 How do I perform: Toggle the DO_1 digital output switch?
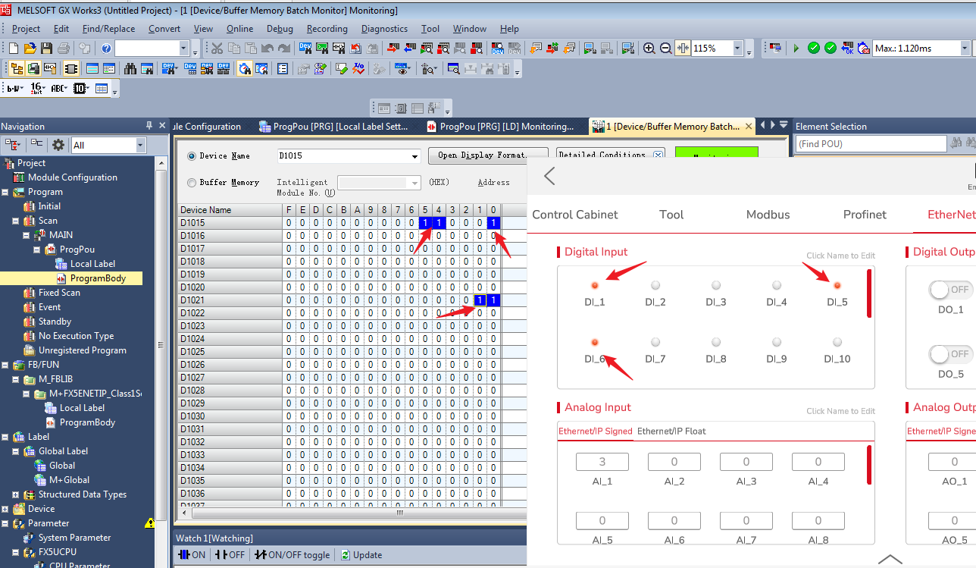[x=952, y=290]
